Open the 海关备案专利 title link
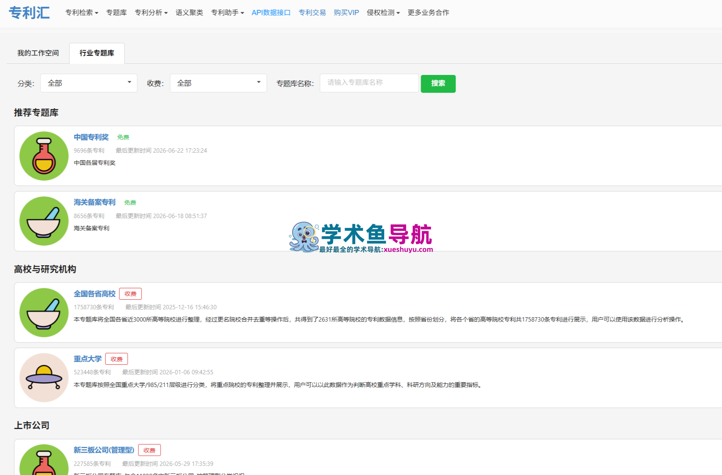 (94, 202)
